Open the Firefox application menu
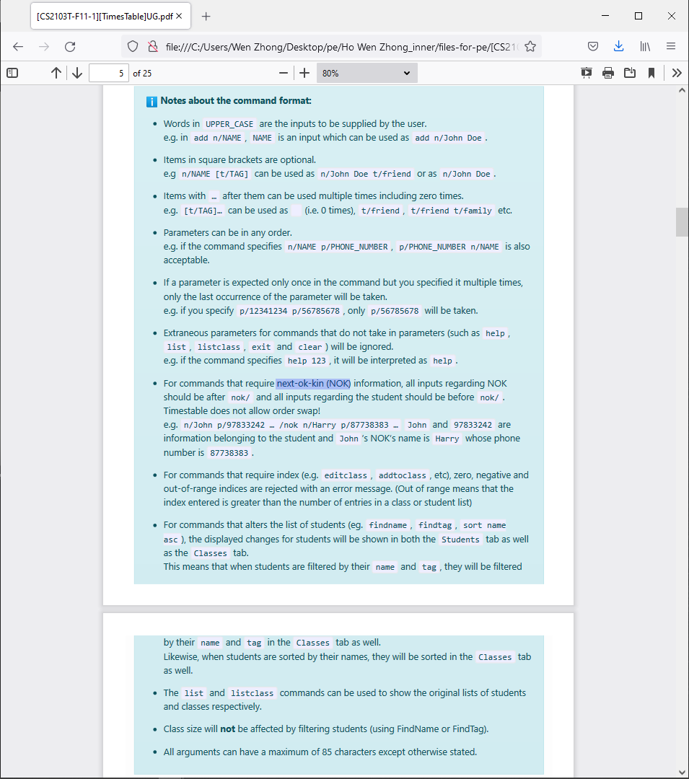The width and height of the screenshot is (689, 779). click(671, 47)
